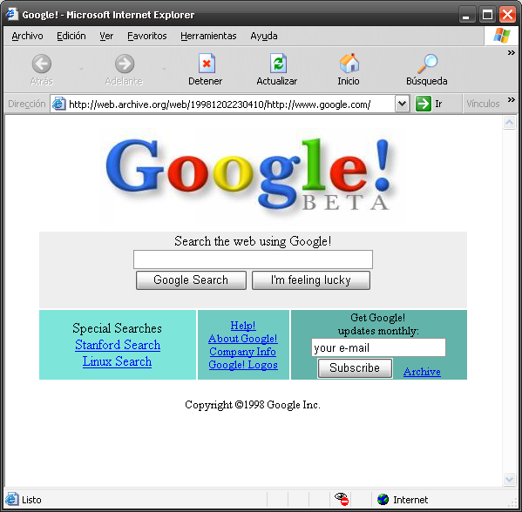
Task: Focus the Google search text box
Action: coord(253,259)
